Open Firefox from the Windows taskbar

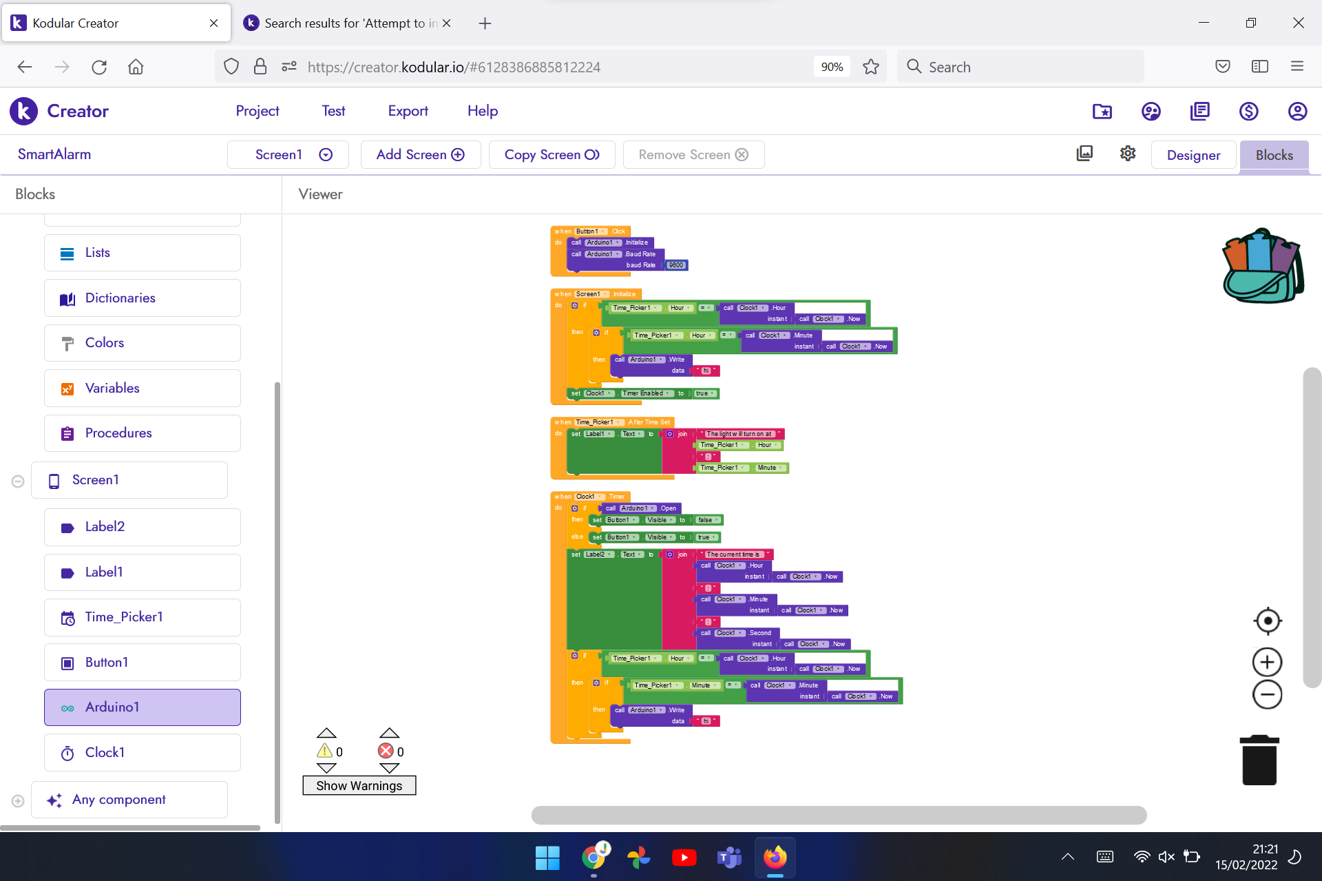point(775,857)
